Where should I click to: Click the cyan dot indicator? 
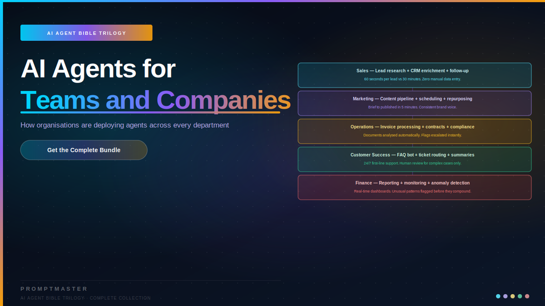(x=498, y=296)
